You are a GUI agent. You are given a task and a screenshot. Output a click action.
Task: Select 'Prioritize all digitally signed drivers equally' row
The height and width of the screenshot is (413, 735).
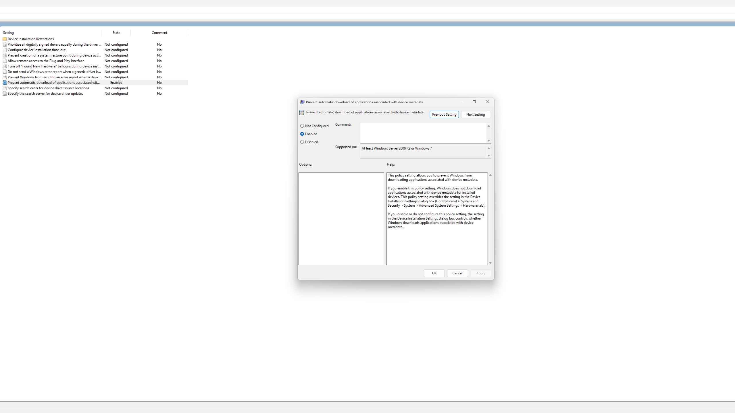tap(95, 44)
